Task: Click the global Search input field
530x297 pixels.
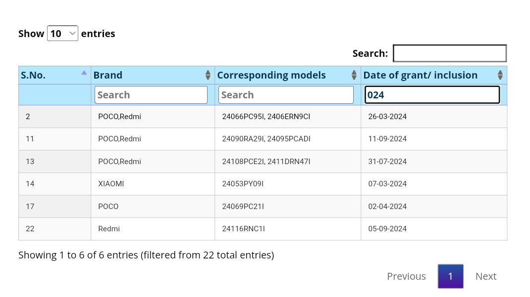Action: pos(449,53)
